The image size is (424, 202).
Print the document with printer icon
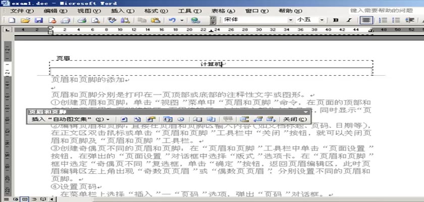[x=82, y=20]
